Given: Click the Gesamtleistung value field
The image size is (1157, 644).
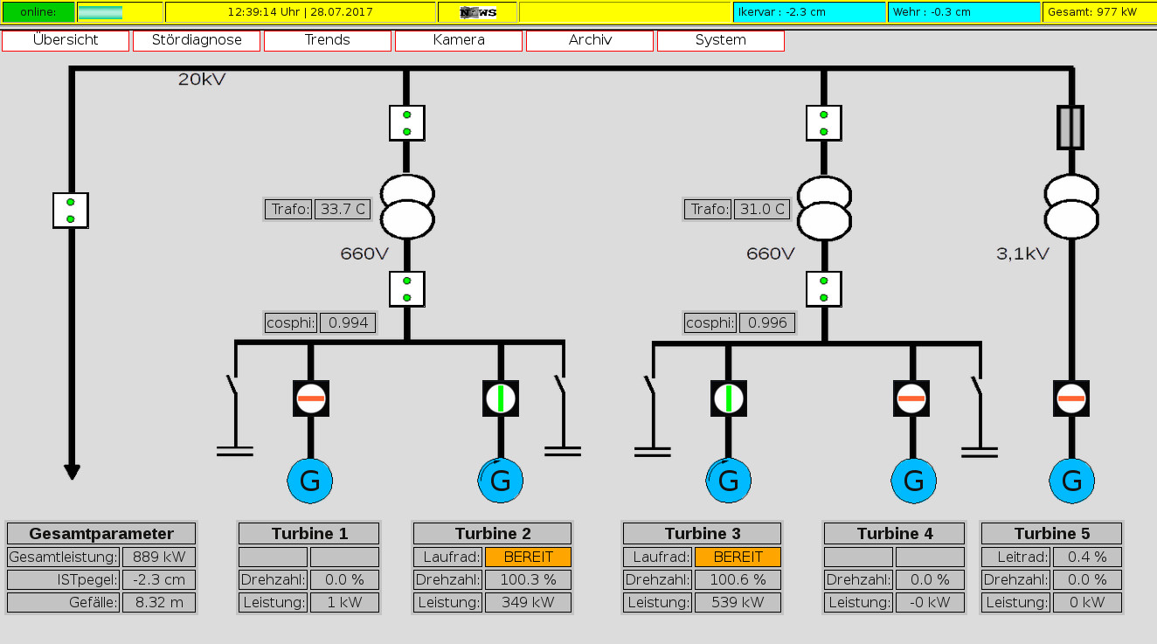Looking at the screenshot, I should tap(158, 557).
